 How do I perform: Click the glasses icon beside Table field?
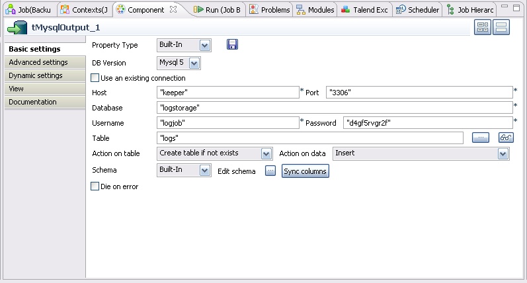point(506,138)
